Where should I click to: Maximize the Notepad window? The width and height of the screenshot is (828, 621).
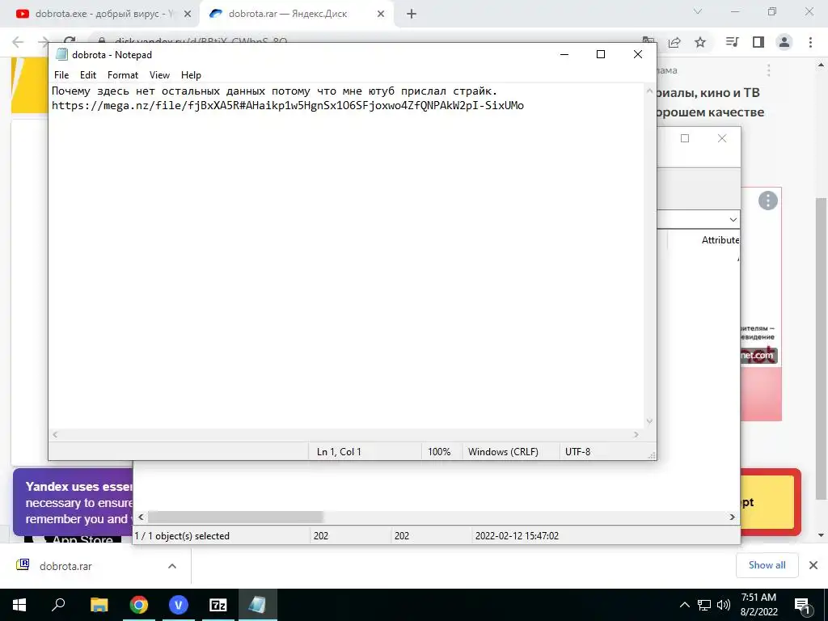pos(601,54)
